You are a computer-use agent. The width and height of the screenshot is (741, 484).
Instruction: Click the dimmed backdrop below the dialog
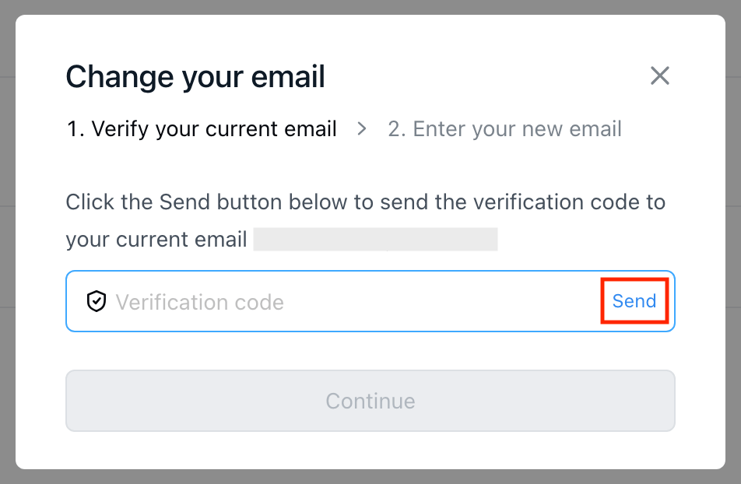pyautogui.click(x=370, y=477)
